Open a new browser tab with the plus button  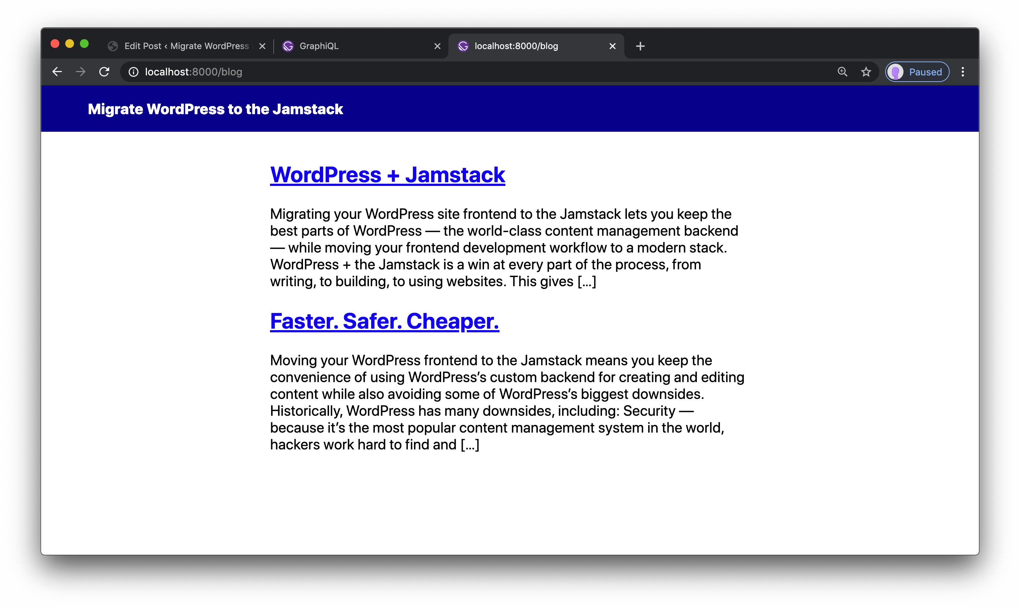pos(640,46)
